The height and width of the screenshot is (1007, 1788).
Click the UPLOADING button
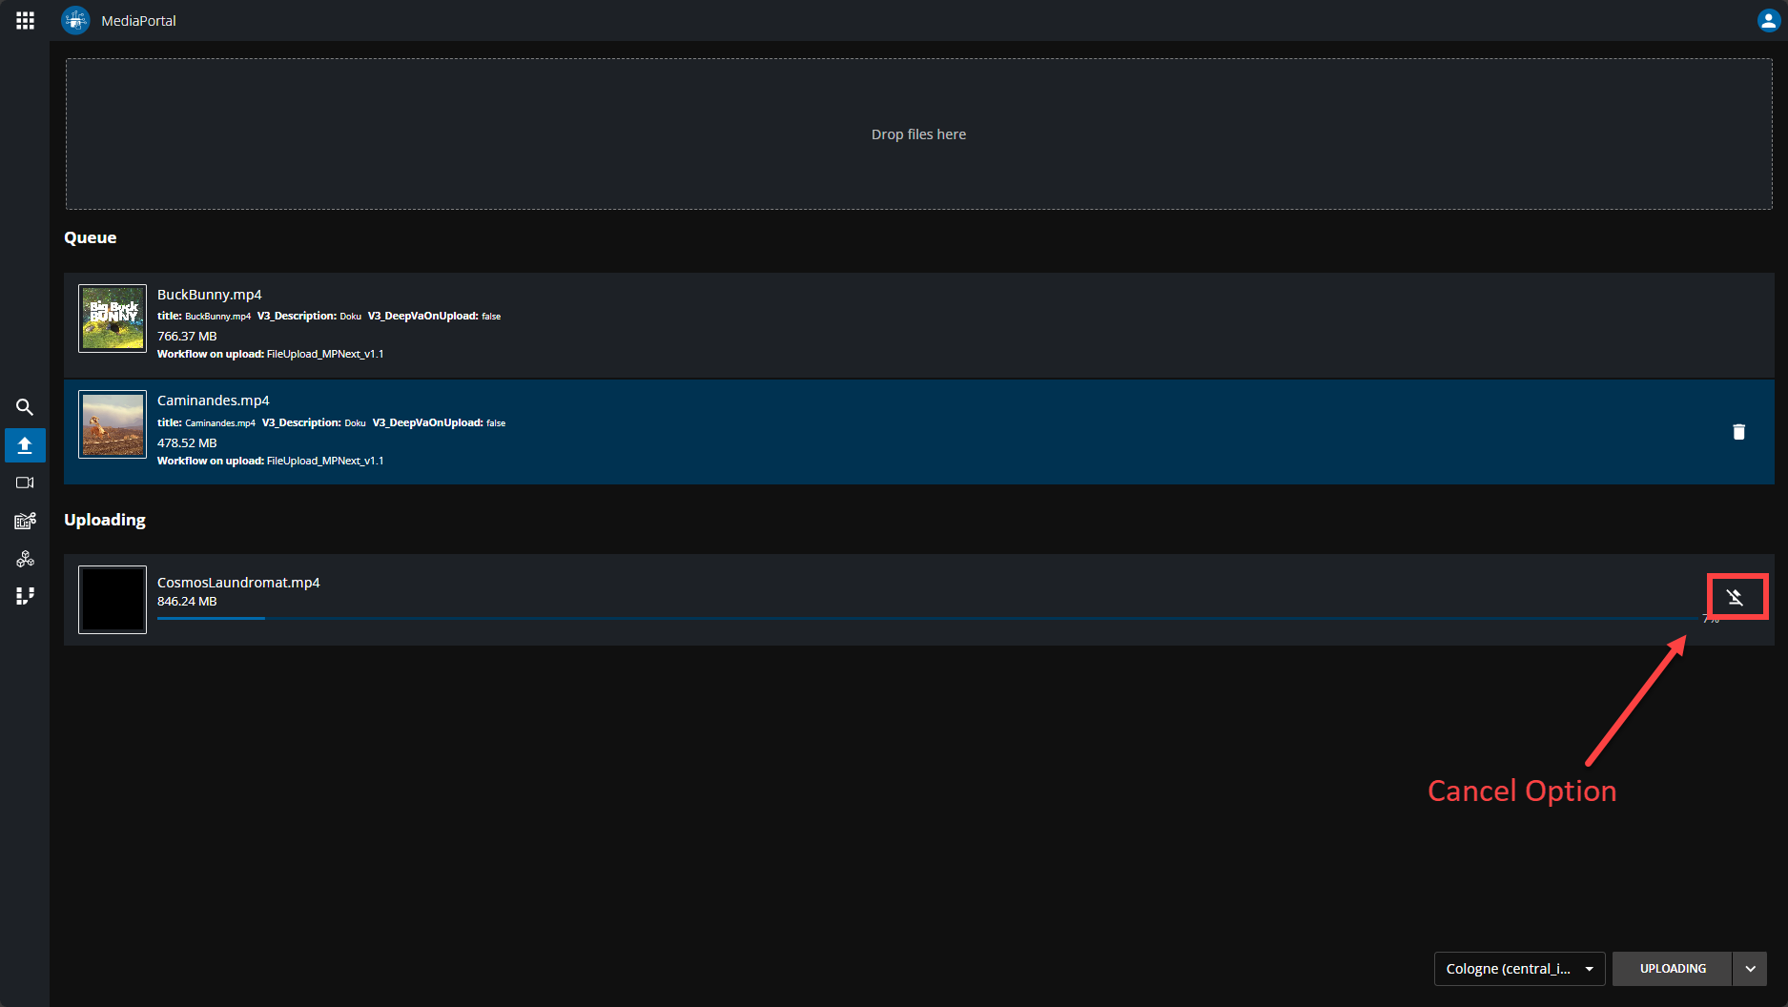(x=1673, y=969)
